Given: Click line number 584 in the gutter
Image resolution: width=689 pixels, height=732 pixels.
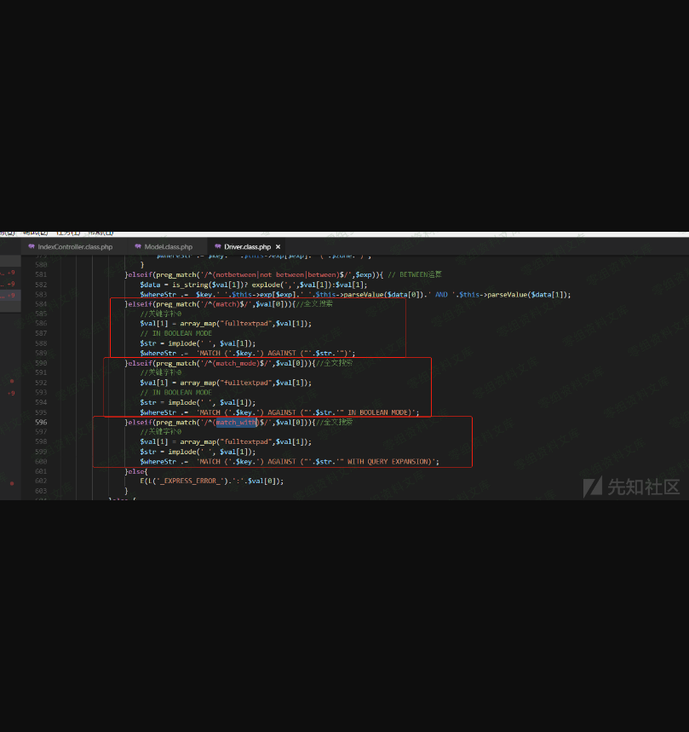Looking at the screenshot, I should pos(41,303).
